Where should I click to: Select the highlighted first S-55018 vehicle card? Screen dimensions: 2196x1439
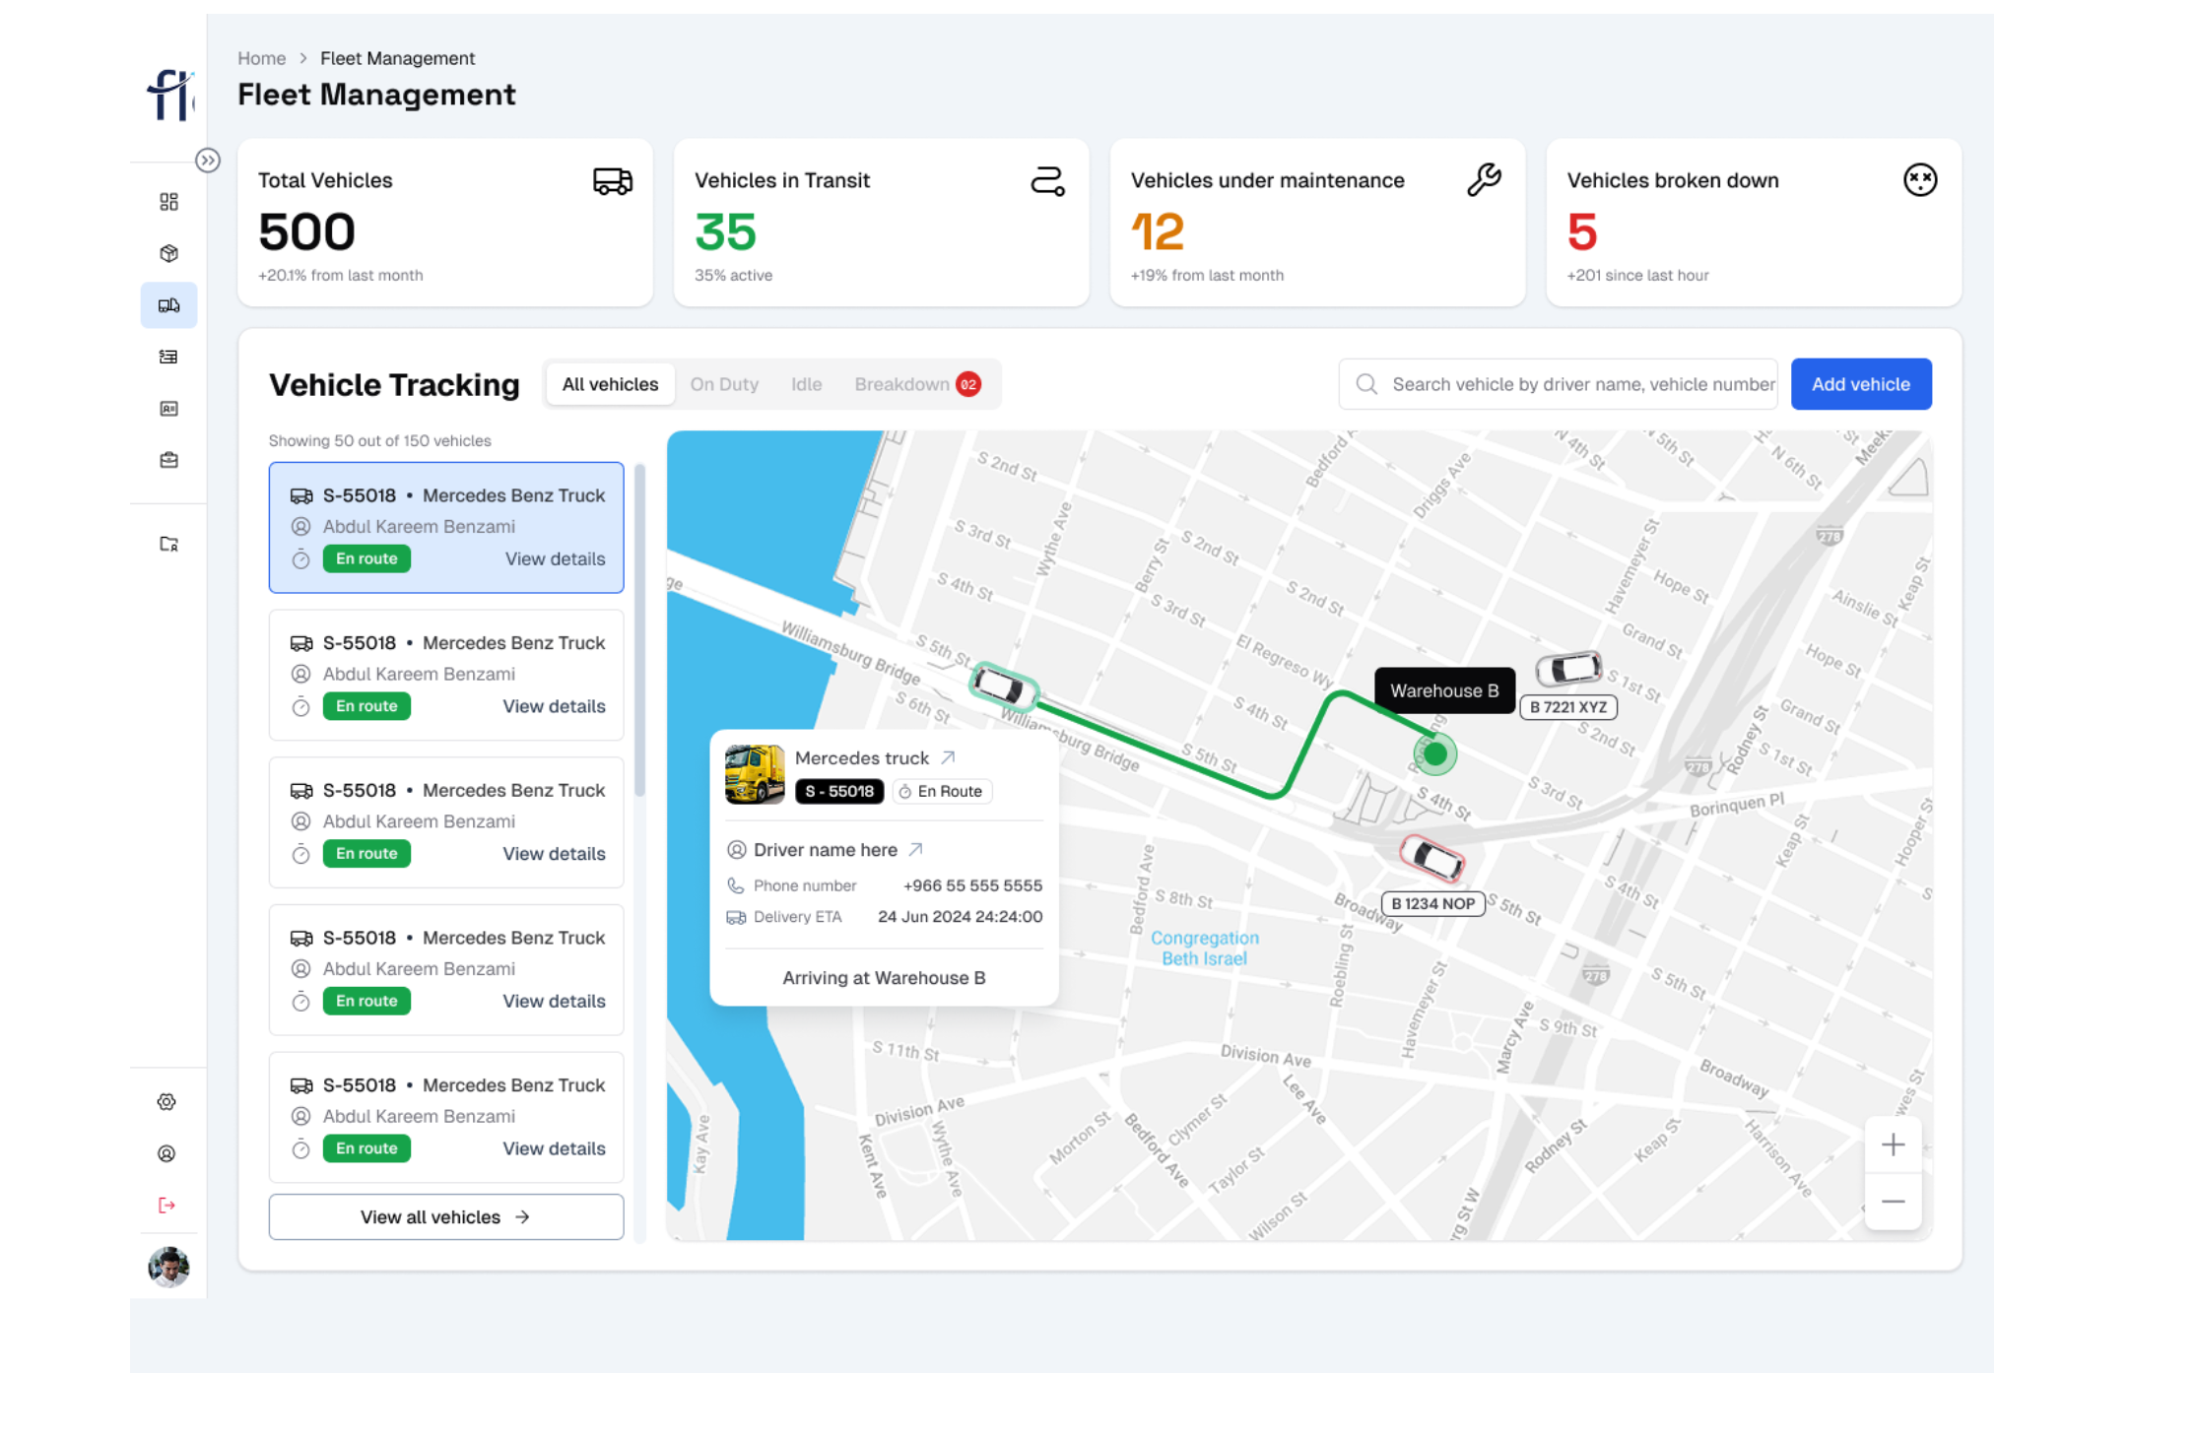pyautogui.click(x=446, y=527)
